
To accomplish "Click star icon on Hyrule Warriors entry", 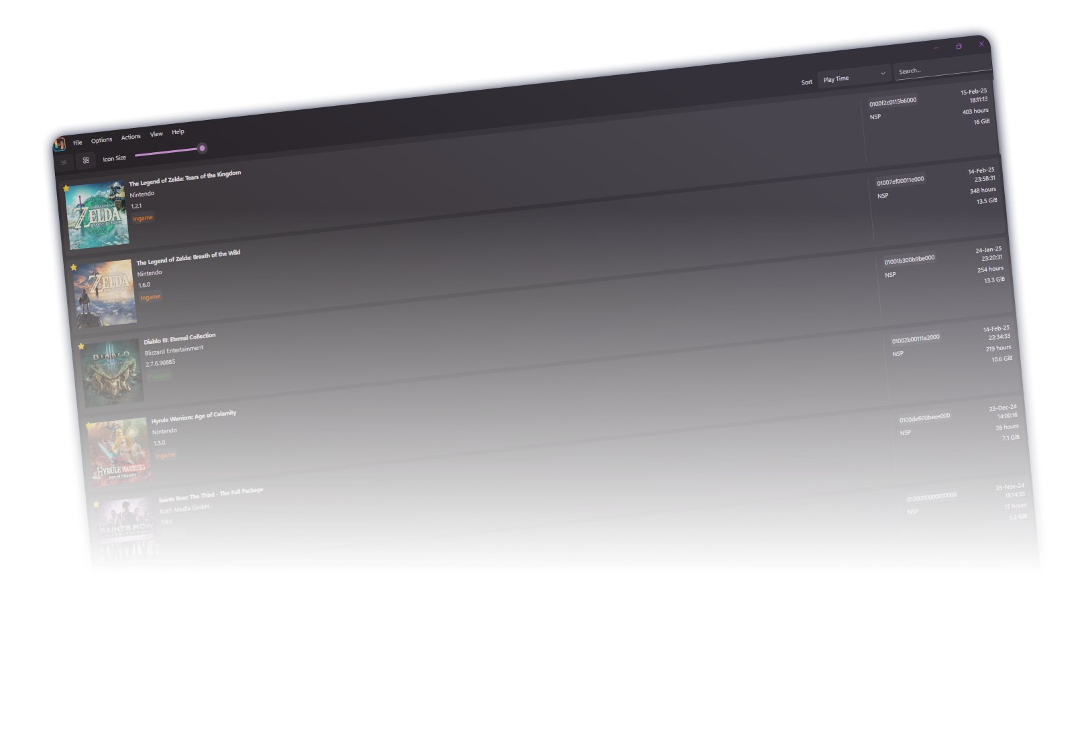I will pyautogui.click(x=89, y=426).
